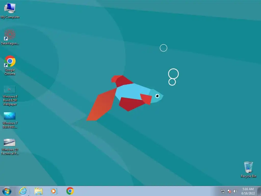This screenshot has height=196, width=261.
Task: Select the Recycle Bin icon
Action: pyautogui.click(x=248, y=169)
